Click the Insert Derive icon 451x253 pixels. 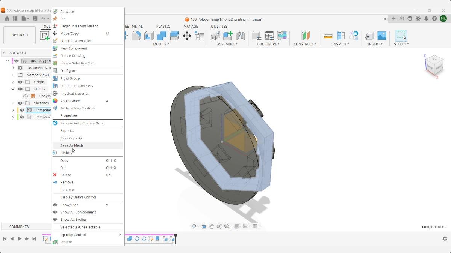click(369, 36)
